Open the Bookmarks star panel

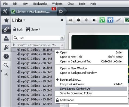pyautogui.click(x=6, y=20)
